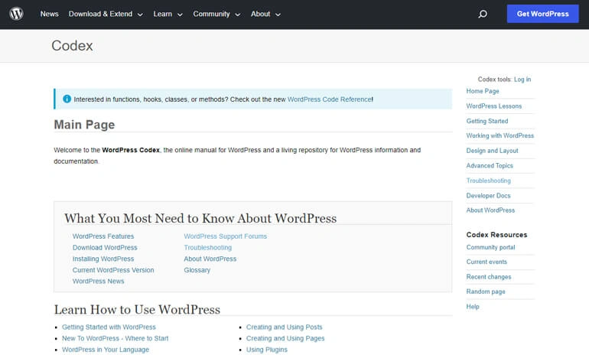Screen dimensions: 589x355
Task: Expand the Learn menu chevron
Action: (x=180, y=15)
